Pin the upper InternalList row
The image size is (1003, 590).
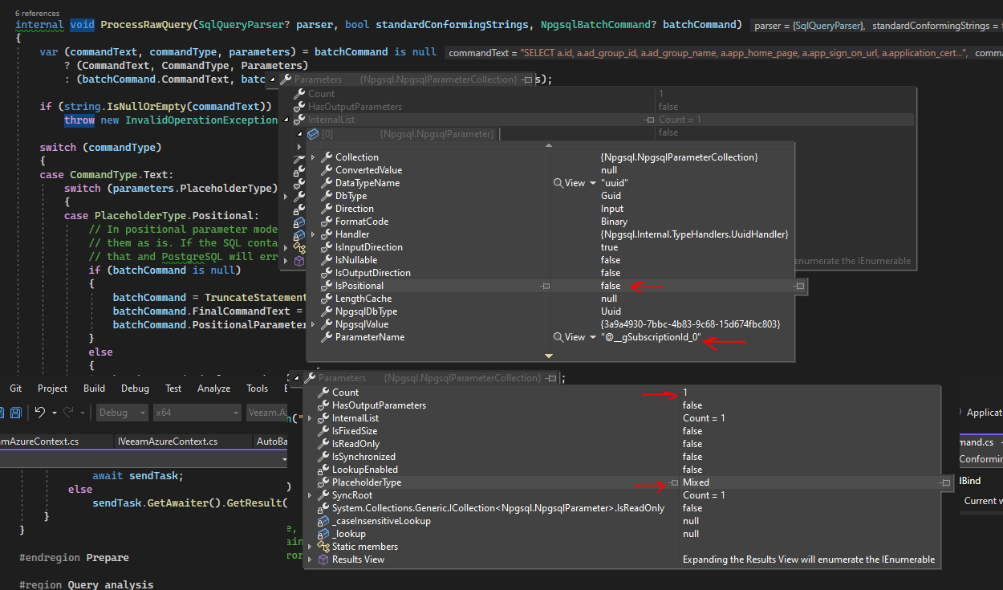pos(649,120)
